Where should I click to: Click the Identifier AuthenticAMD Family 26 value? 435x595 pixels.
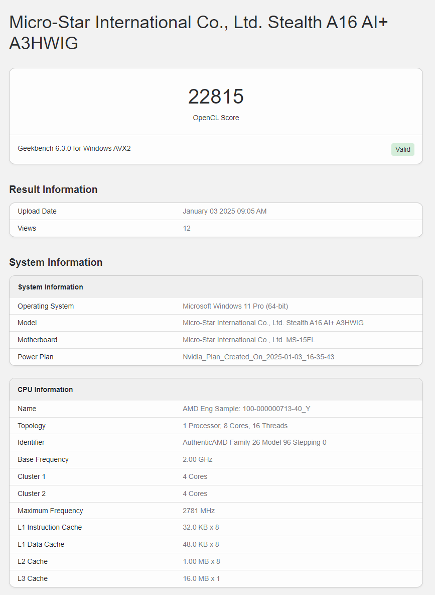(255, 442)
